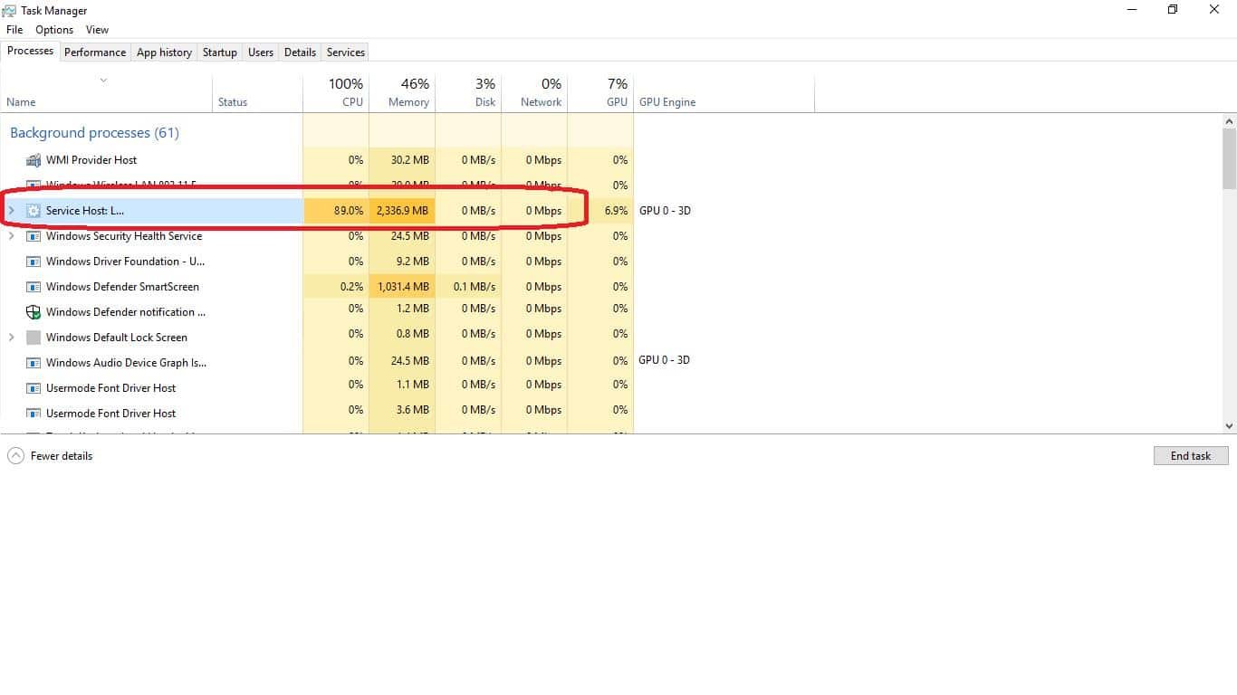Screen dimensions: 1237x695
Task: Switch to the App history tab
Action: coord(164,52)
